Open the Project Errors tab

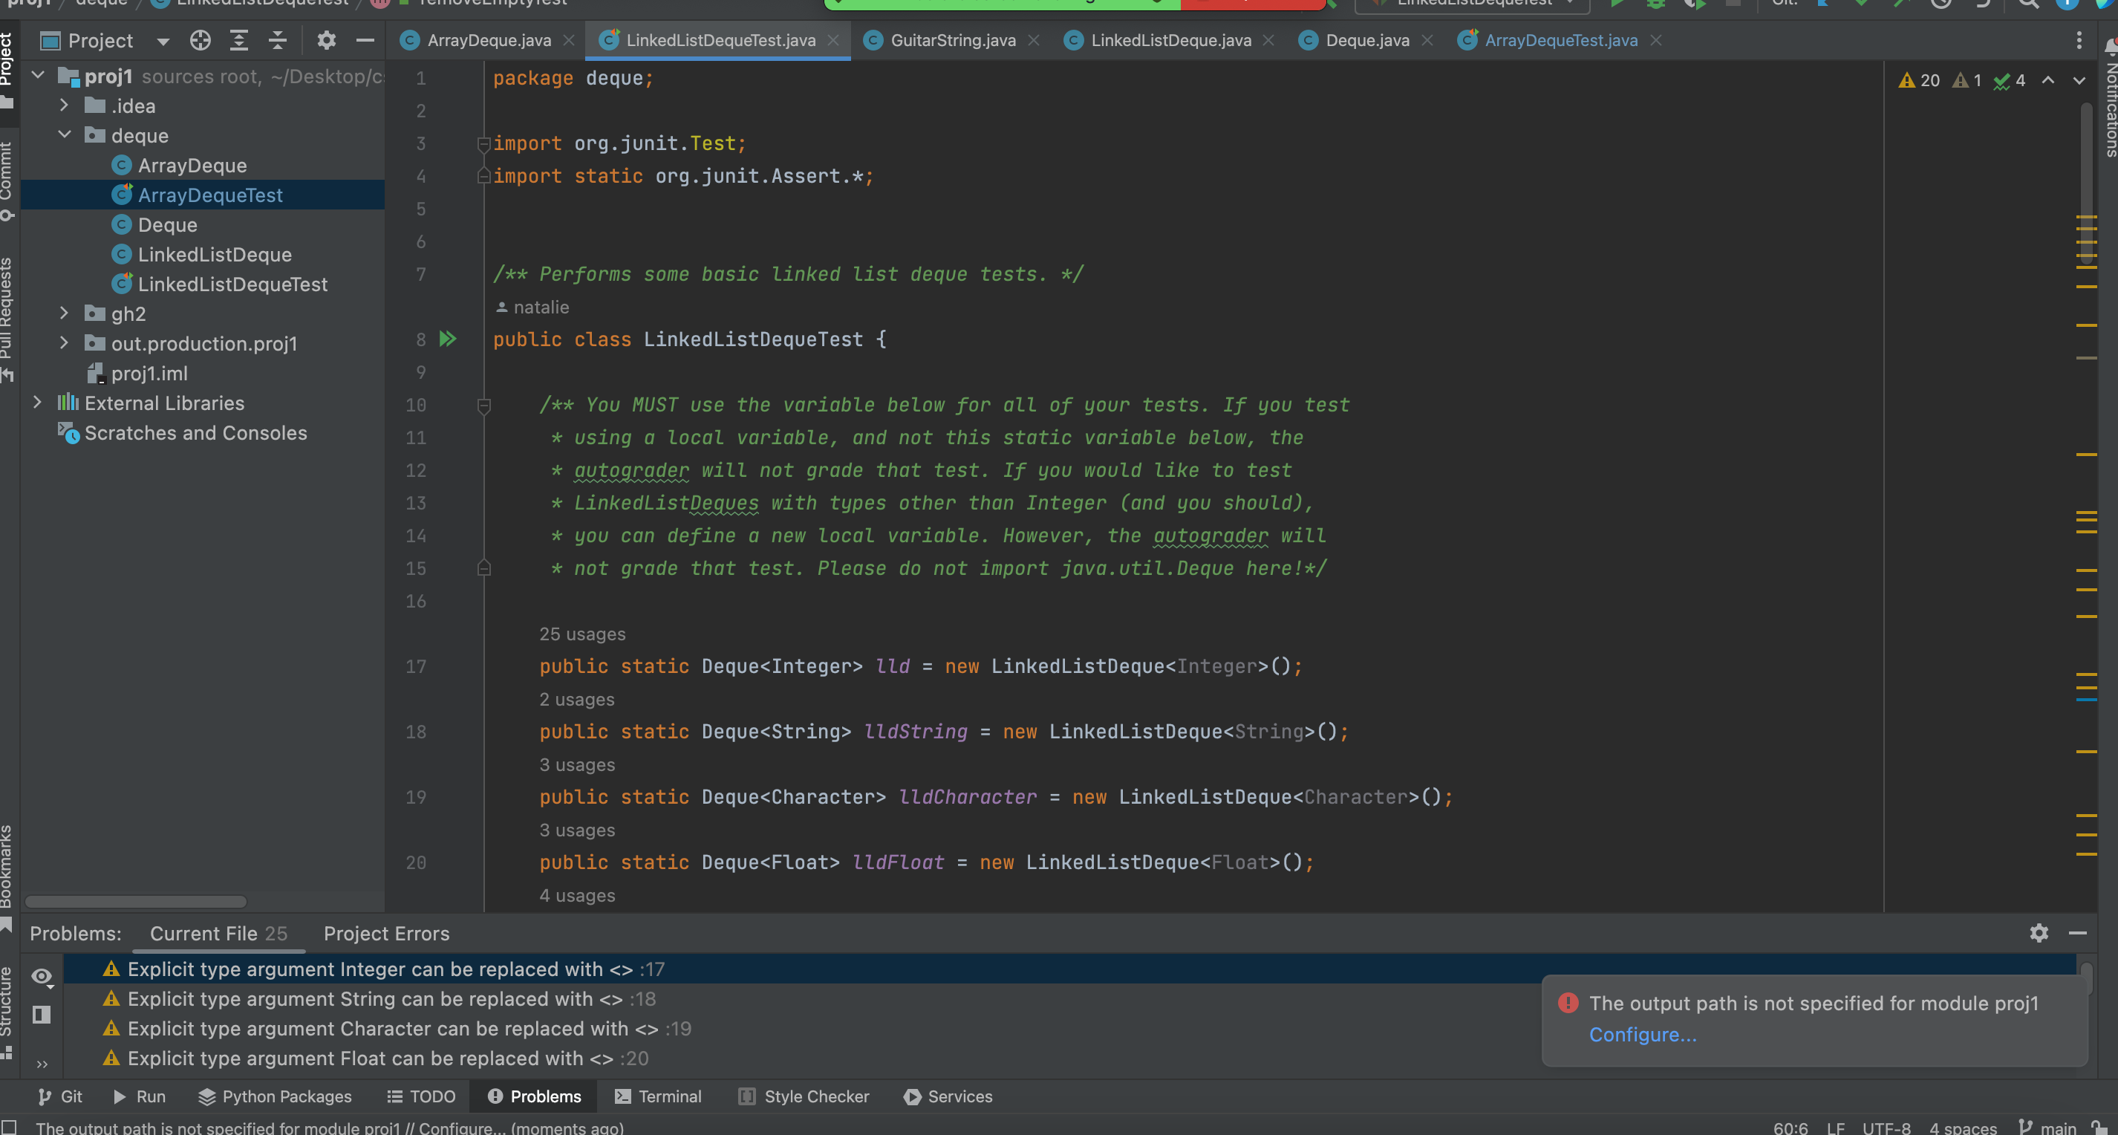[x=386, y=934]
